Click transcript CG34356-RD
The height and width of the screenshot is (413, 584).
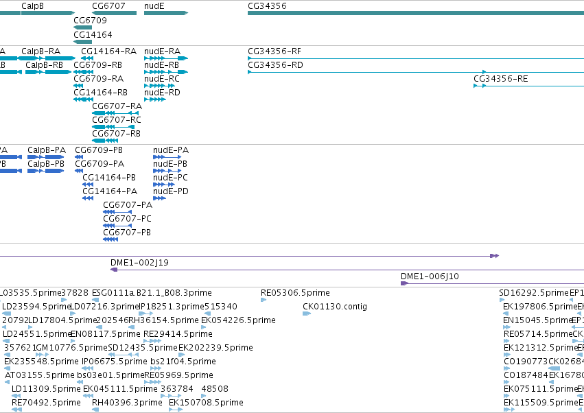click(x=275, y=64)
